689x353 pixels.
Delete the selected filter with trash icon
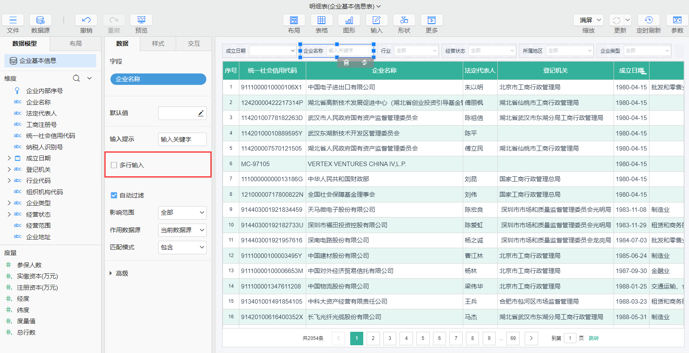pyautogui.click(x=346, y=62)
